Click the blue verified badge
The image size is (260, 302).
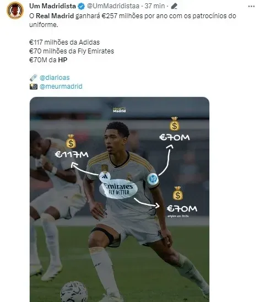(x=81, y=6)
